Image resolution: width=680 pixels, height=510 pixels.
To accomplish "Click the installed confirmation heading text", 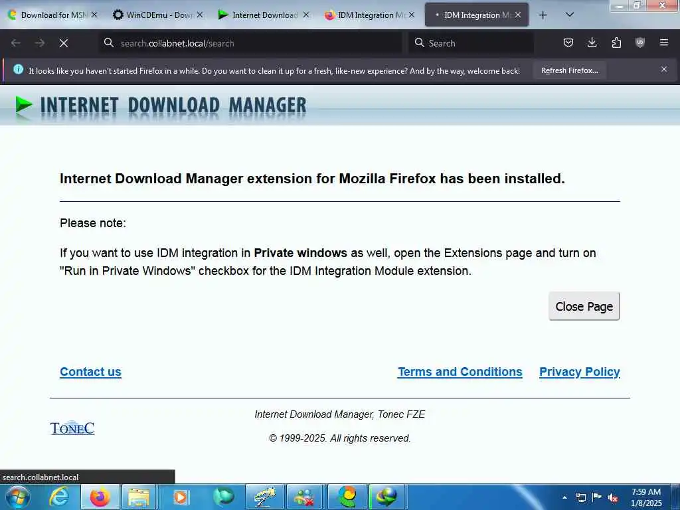I will click(x=312, y=179).
